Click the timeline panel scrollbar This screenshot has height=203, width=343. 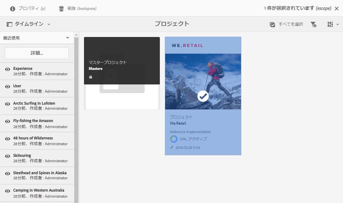[76, 120]
